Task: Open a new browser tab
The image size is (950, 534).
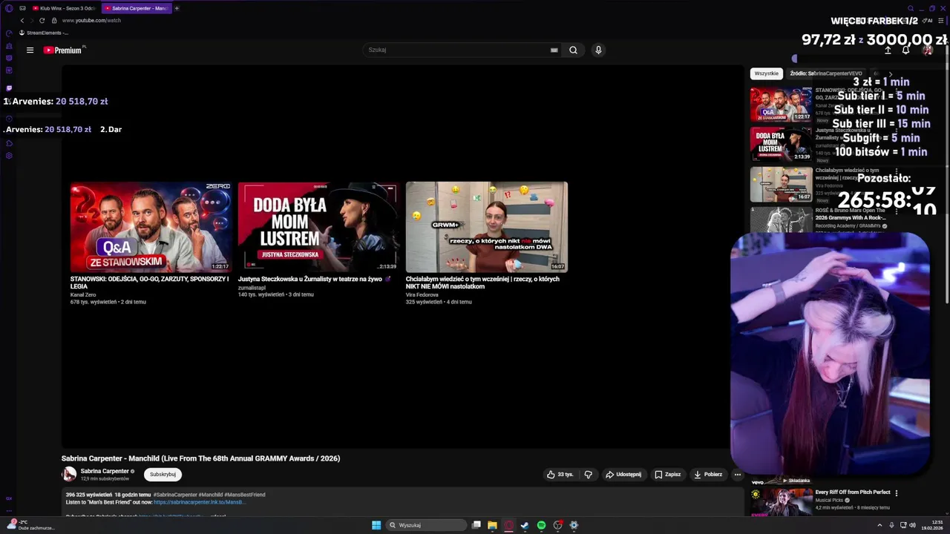Action: click(177, 8)
